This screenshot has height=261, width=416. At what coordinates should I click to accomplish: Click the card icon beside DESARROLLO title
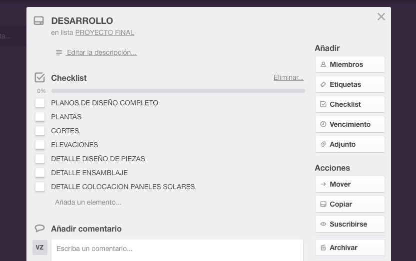point(39,21)
